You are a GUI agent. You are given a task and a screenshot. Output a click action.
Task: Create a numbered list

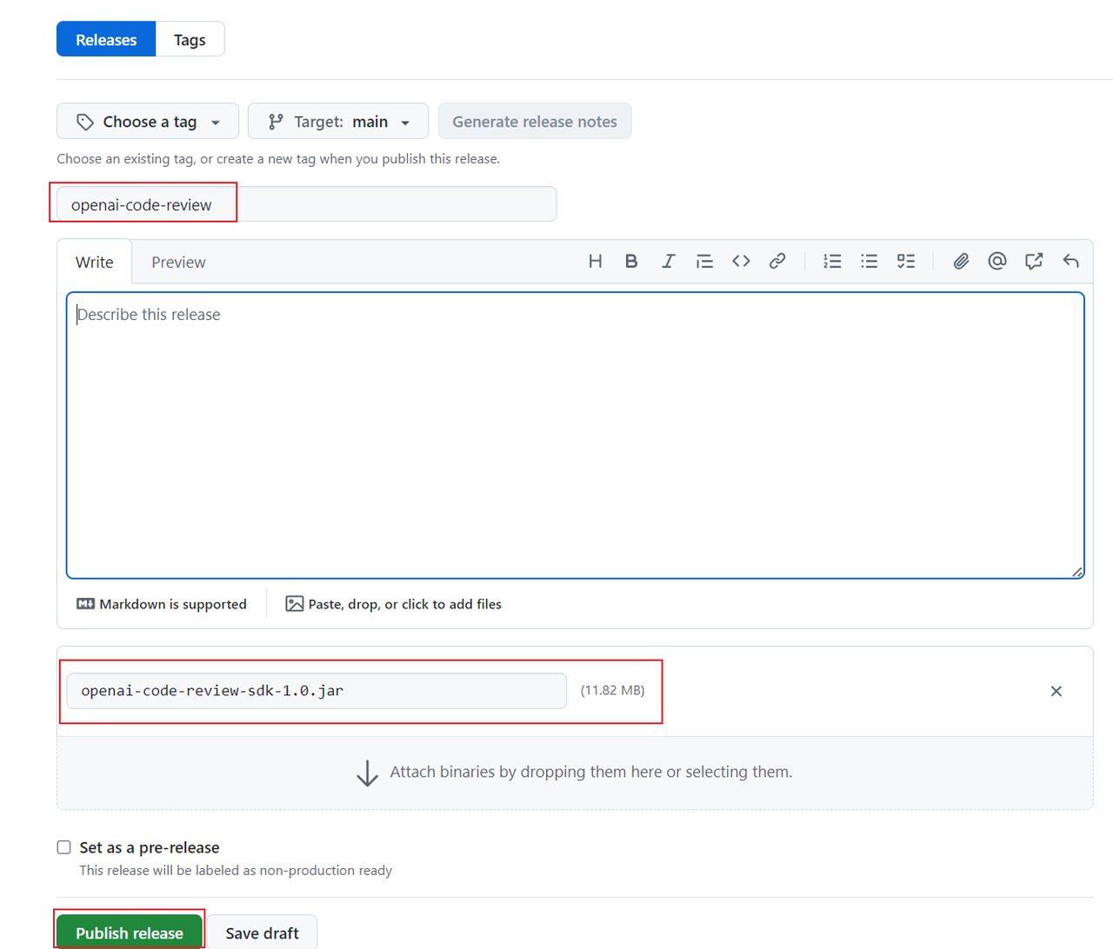pyautogui.click(x=832, y=262)
